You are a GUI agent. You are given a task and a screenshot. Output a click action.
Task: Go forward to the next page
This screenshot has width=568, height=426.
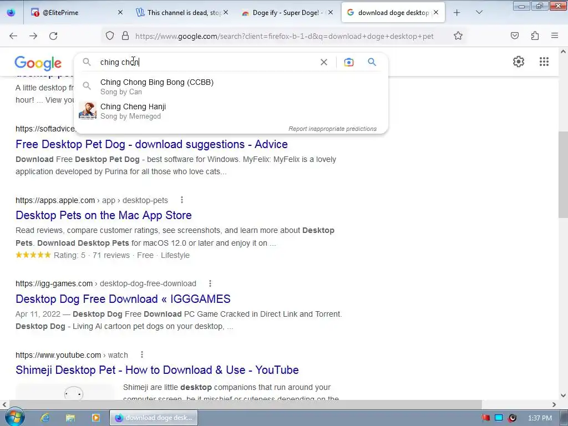pyautogui.click(x=33, y=36)
